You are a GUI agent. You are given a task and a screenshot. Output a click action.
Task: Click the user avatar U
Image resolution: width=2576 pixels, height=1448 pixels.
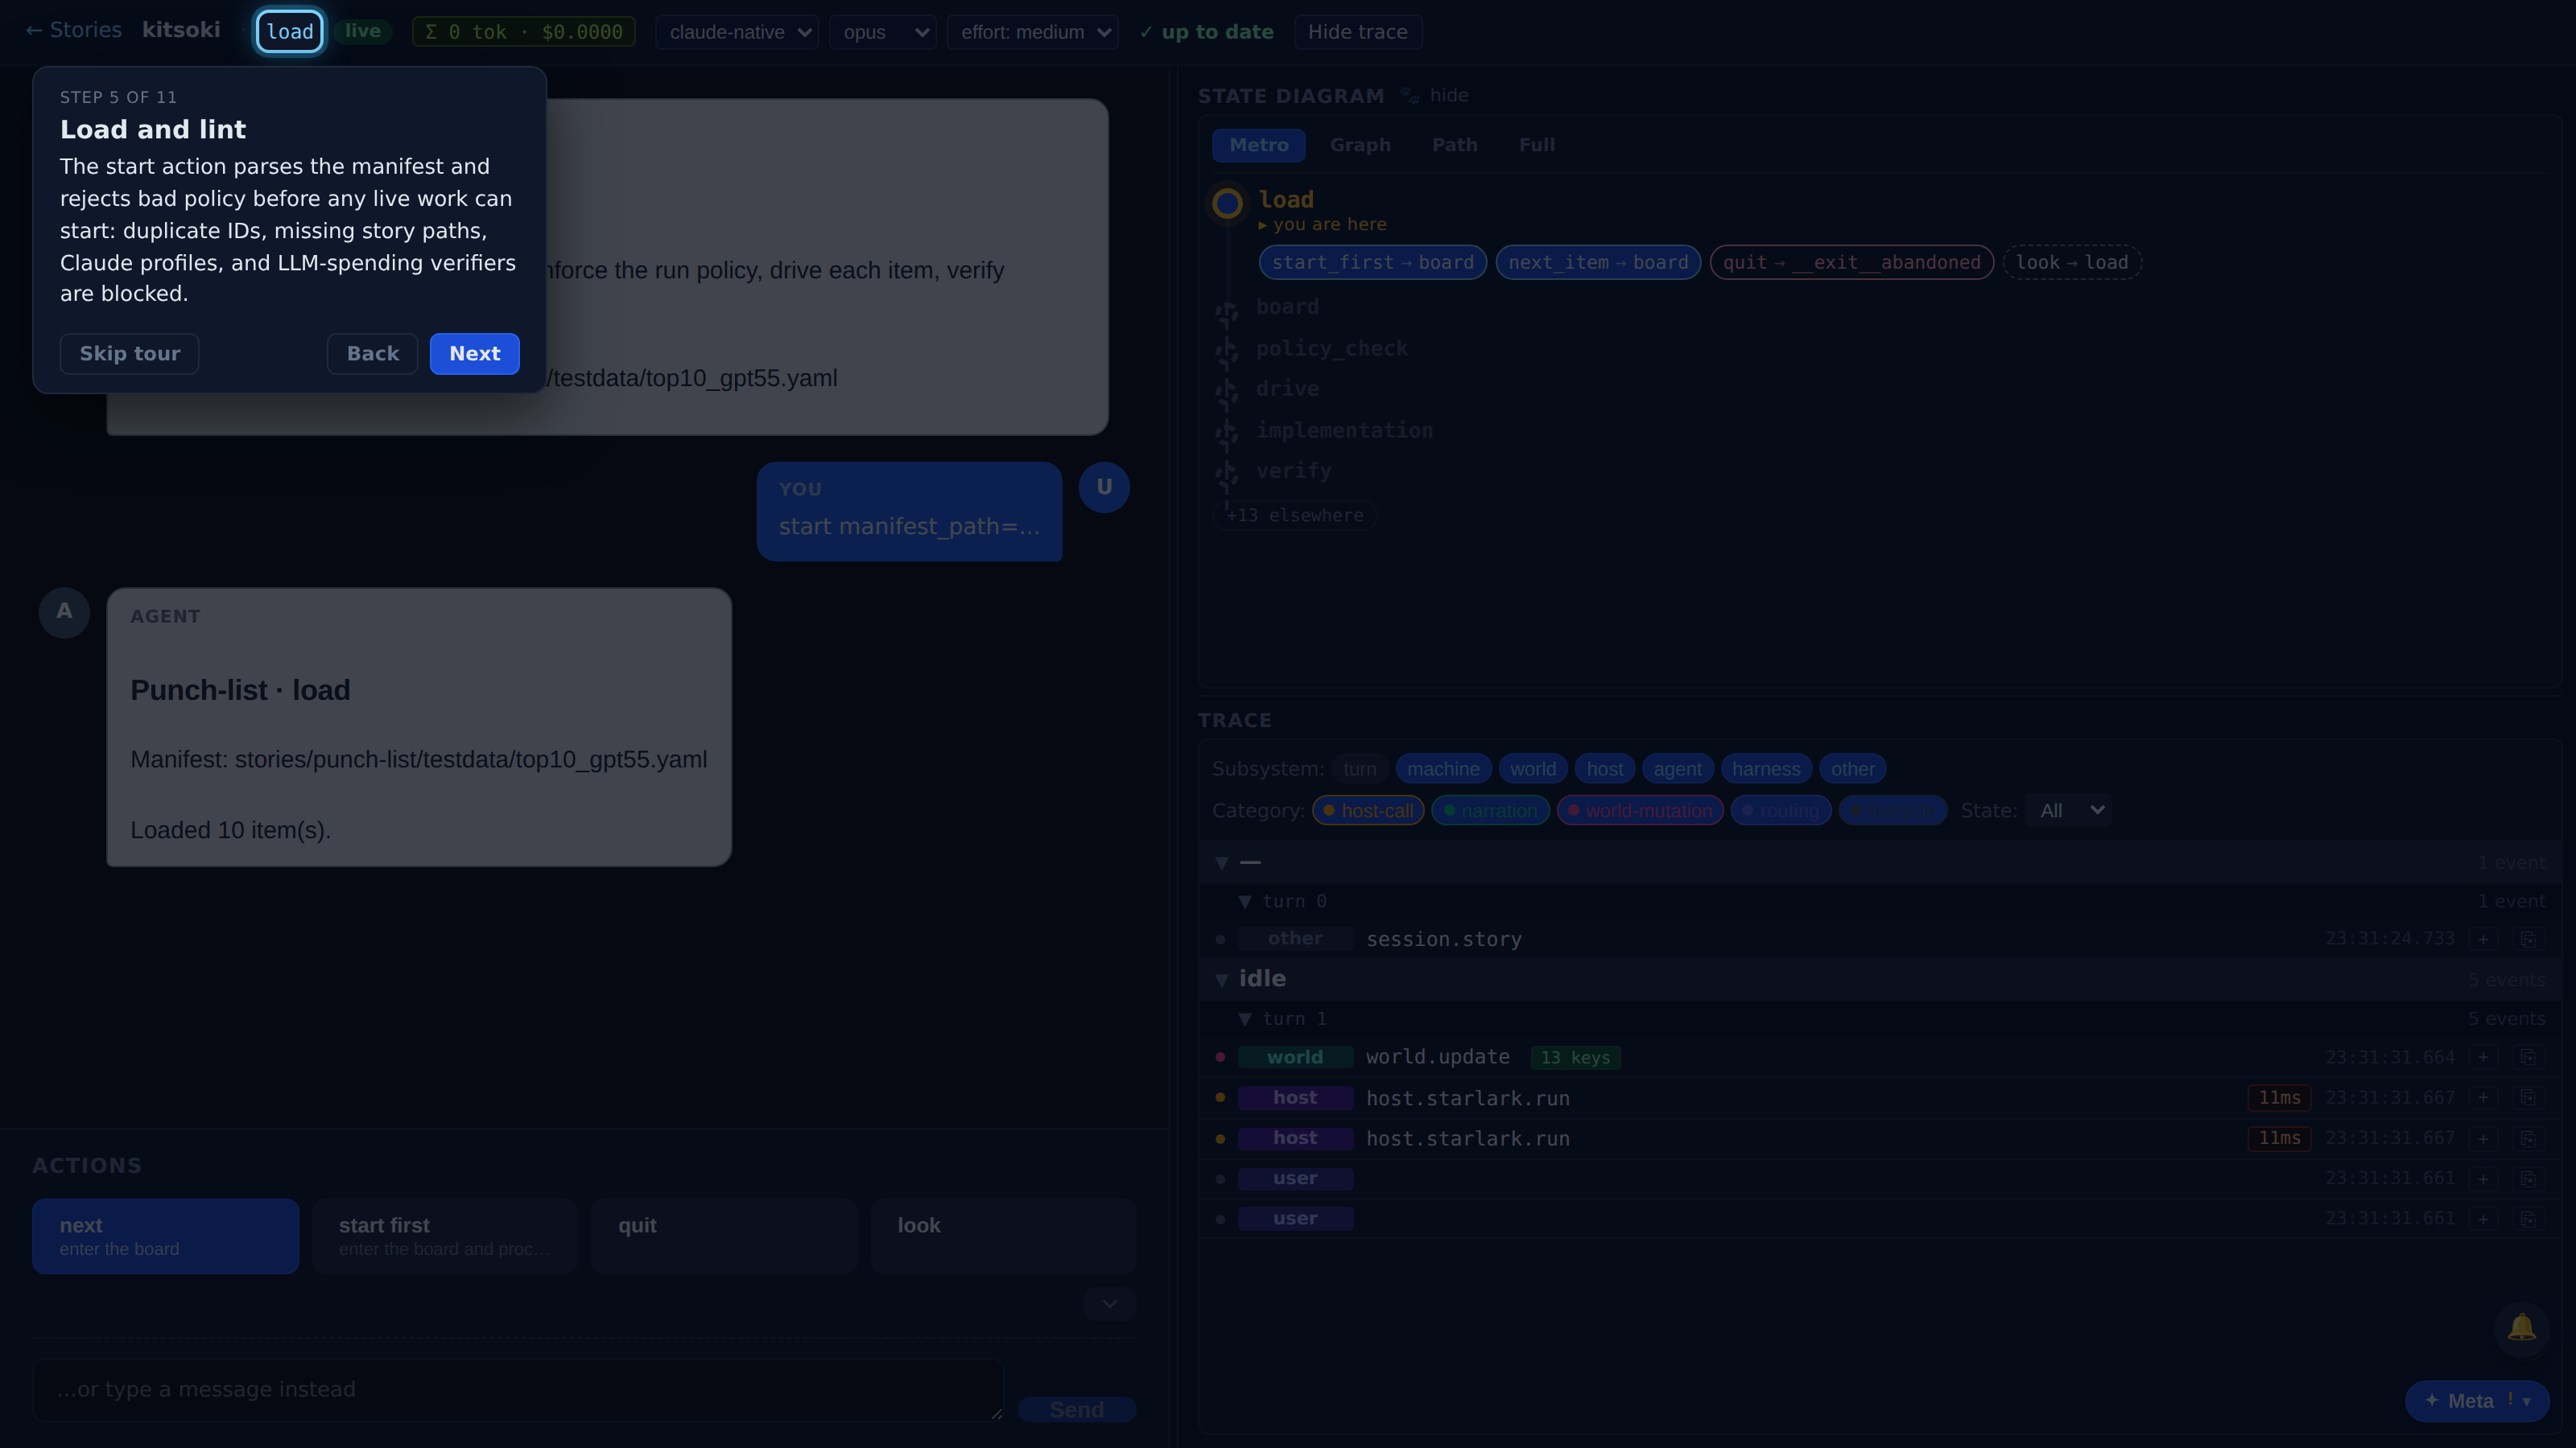click(x=1104, y=487)
